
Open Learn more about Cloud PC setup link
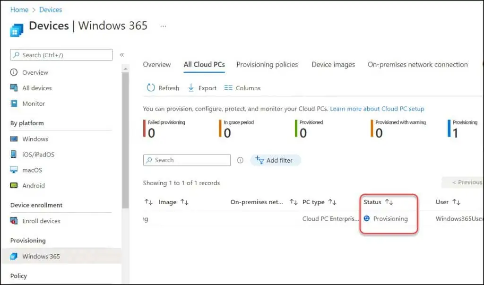click(377, 109)
